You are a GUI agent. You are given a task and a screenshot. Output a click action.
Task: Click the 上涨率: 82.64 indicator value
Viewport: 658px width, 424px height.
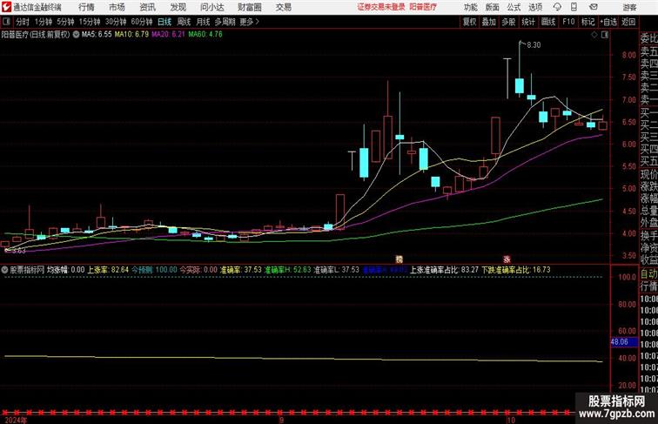(108, 270)
